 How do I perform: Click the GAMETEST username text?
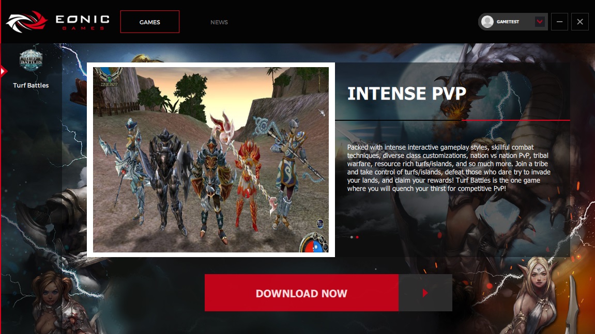click(x=508, y=22)
